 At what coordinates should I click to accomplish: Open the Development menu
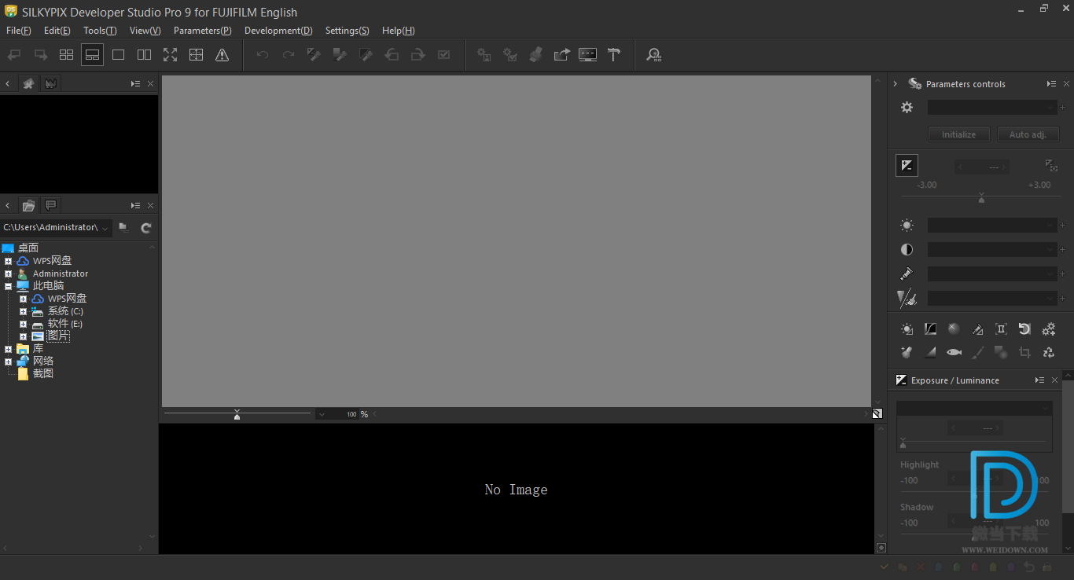pos(278,31)
